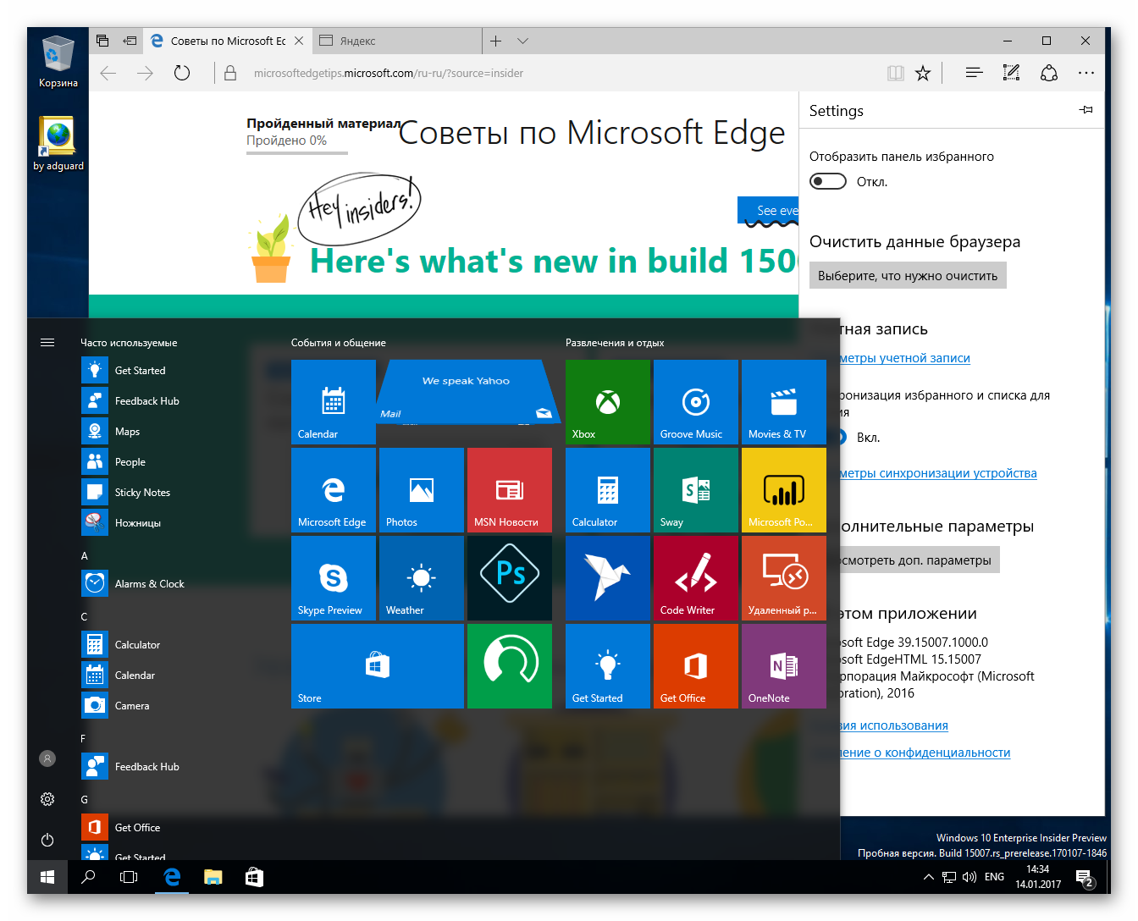
Task: Open tab preview dropdown chevron
Action: 523,41
